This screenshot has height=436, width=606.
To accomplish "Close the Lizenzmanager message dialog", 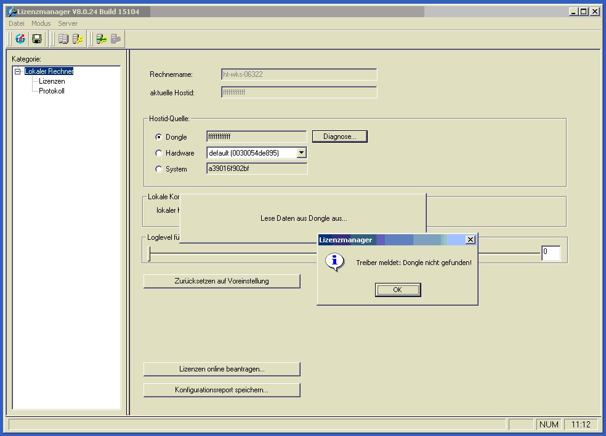I will coord(471,240).
